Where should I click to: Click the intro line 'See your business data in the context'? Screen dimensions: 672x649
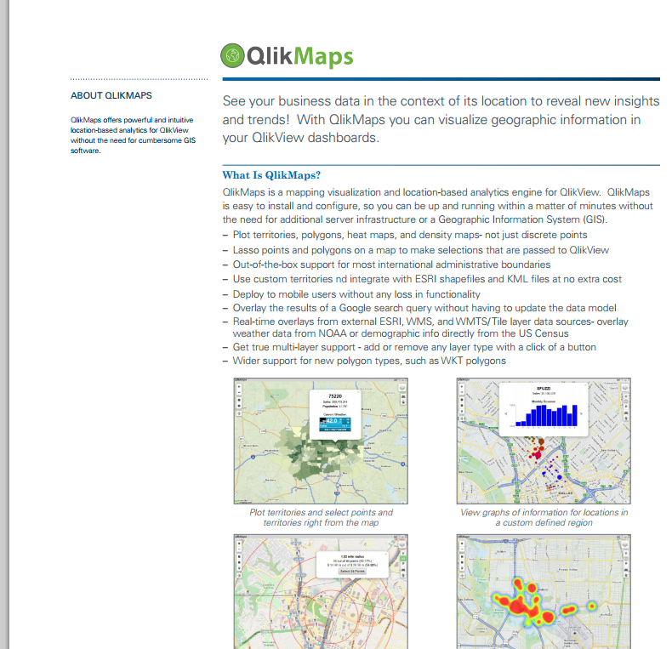441,101
